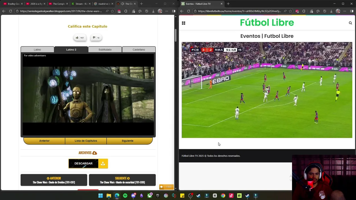This screenshot has height=200, width=356.
Task: Open Lista de Capitulos
Action: (86, 141)
